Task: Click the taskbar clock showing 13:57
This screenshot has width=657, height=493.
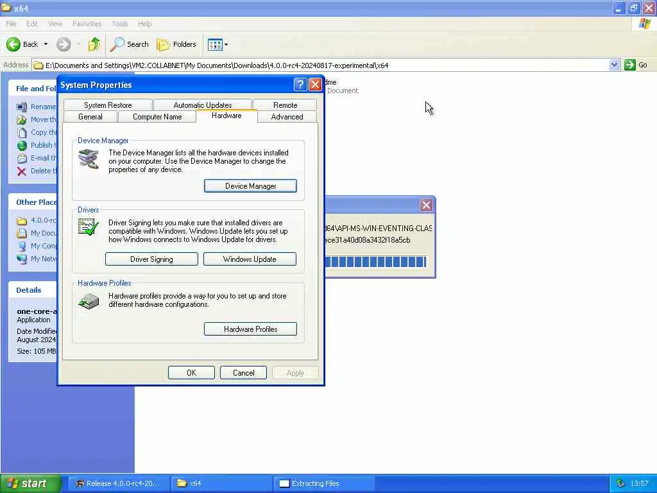Action: coord(640,483)
